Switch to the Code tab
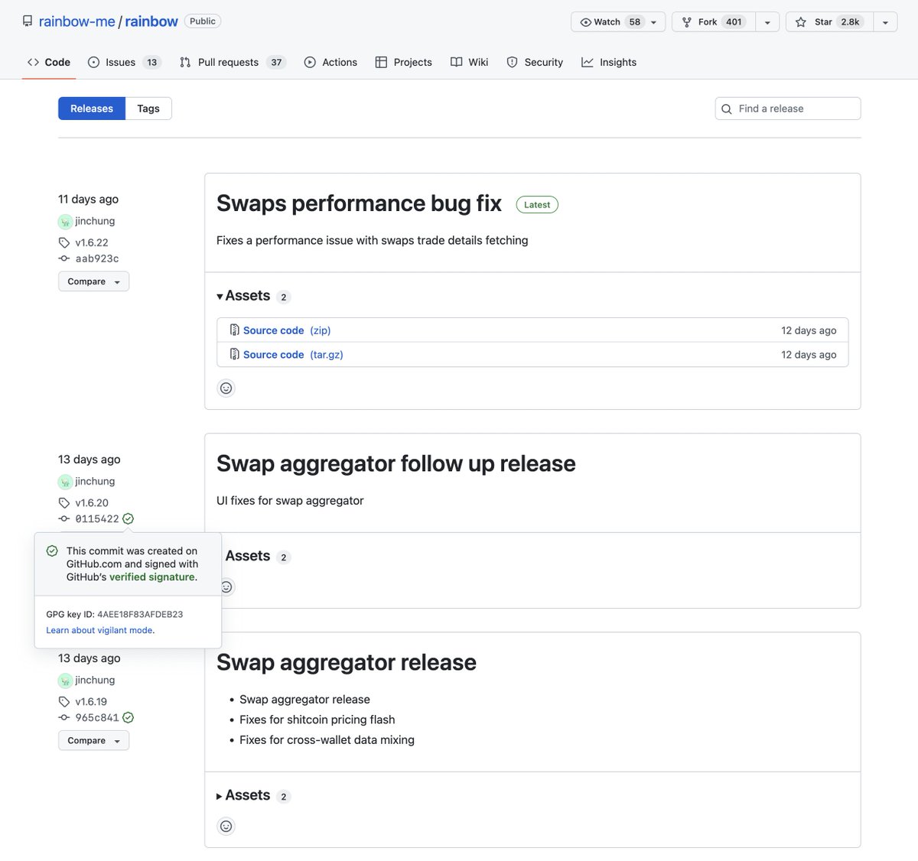The image size is (918, 861). pyautogui.click(x=49, y=62)
